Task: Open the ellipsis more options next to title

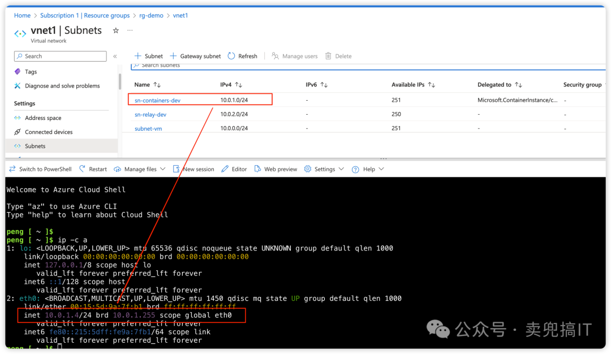Action: (130, 31)
